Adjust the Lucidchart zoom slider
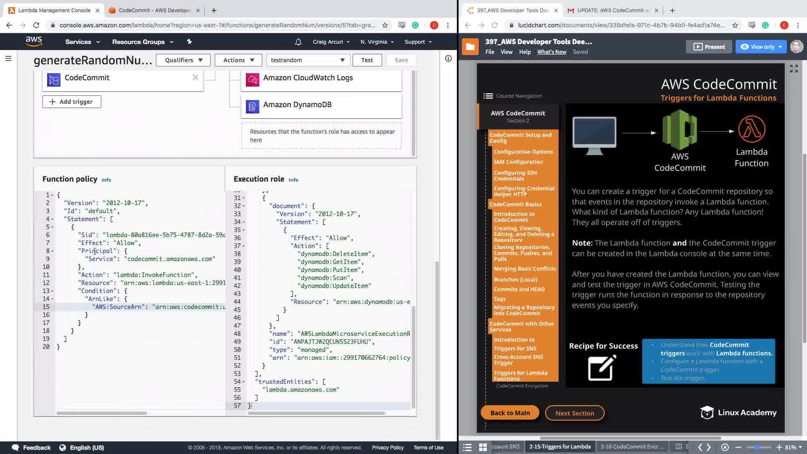Viewport: 807px width, 454px height. click(757, 447)
